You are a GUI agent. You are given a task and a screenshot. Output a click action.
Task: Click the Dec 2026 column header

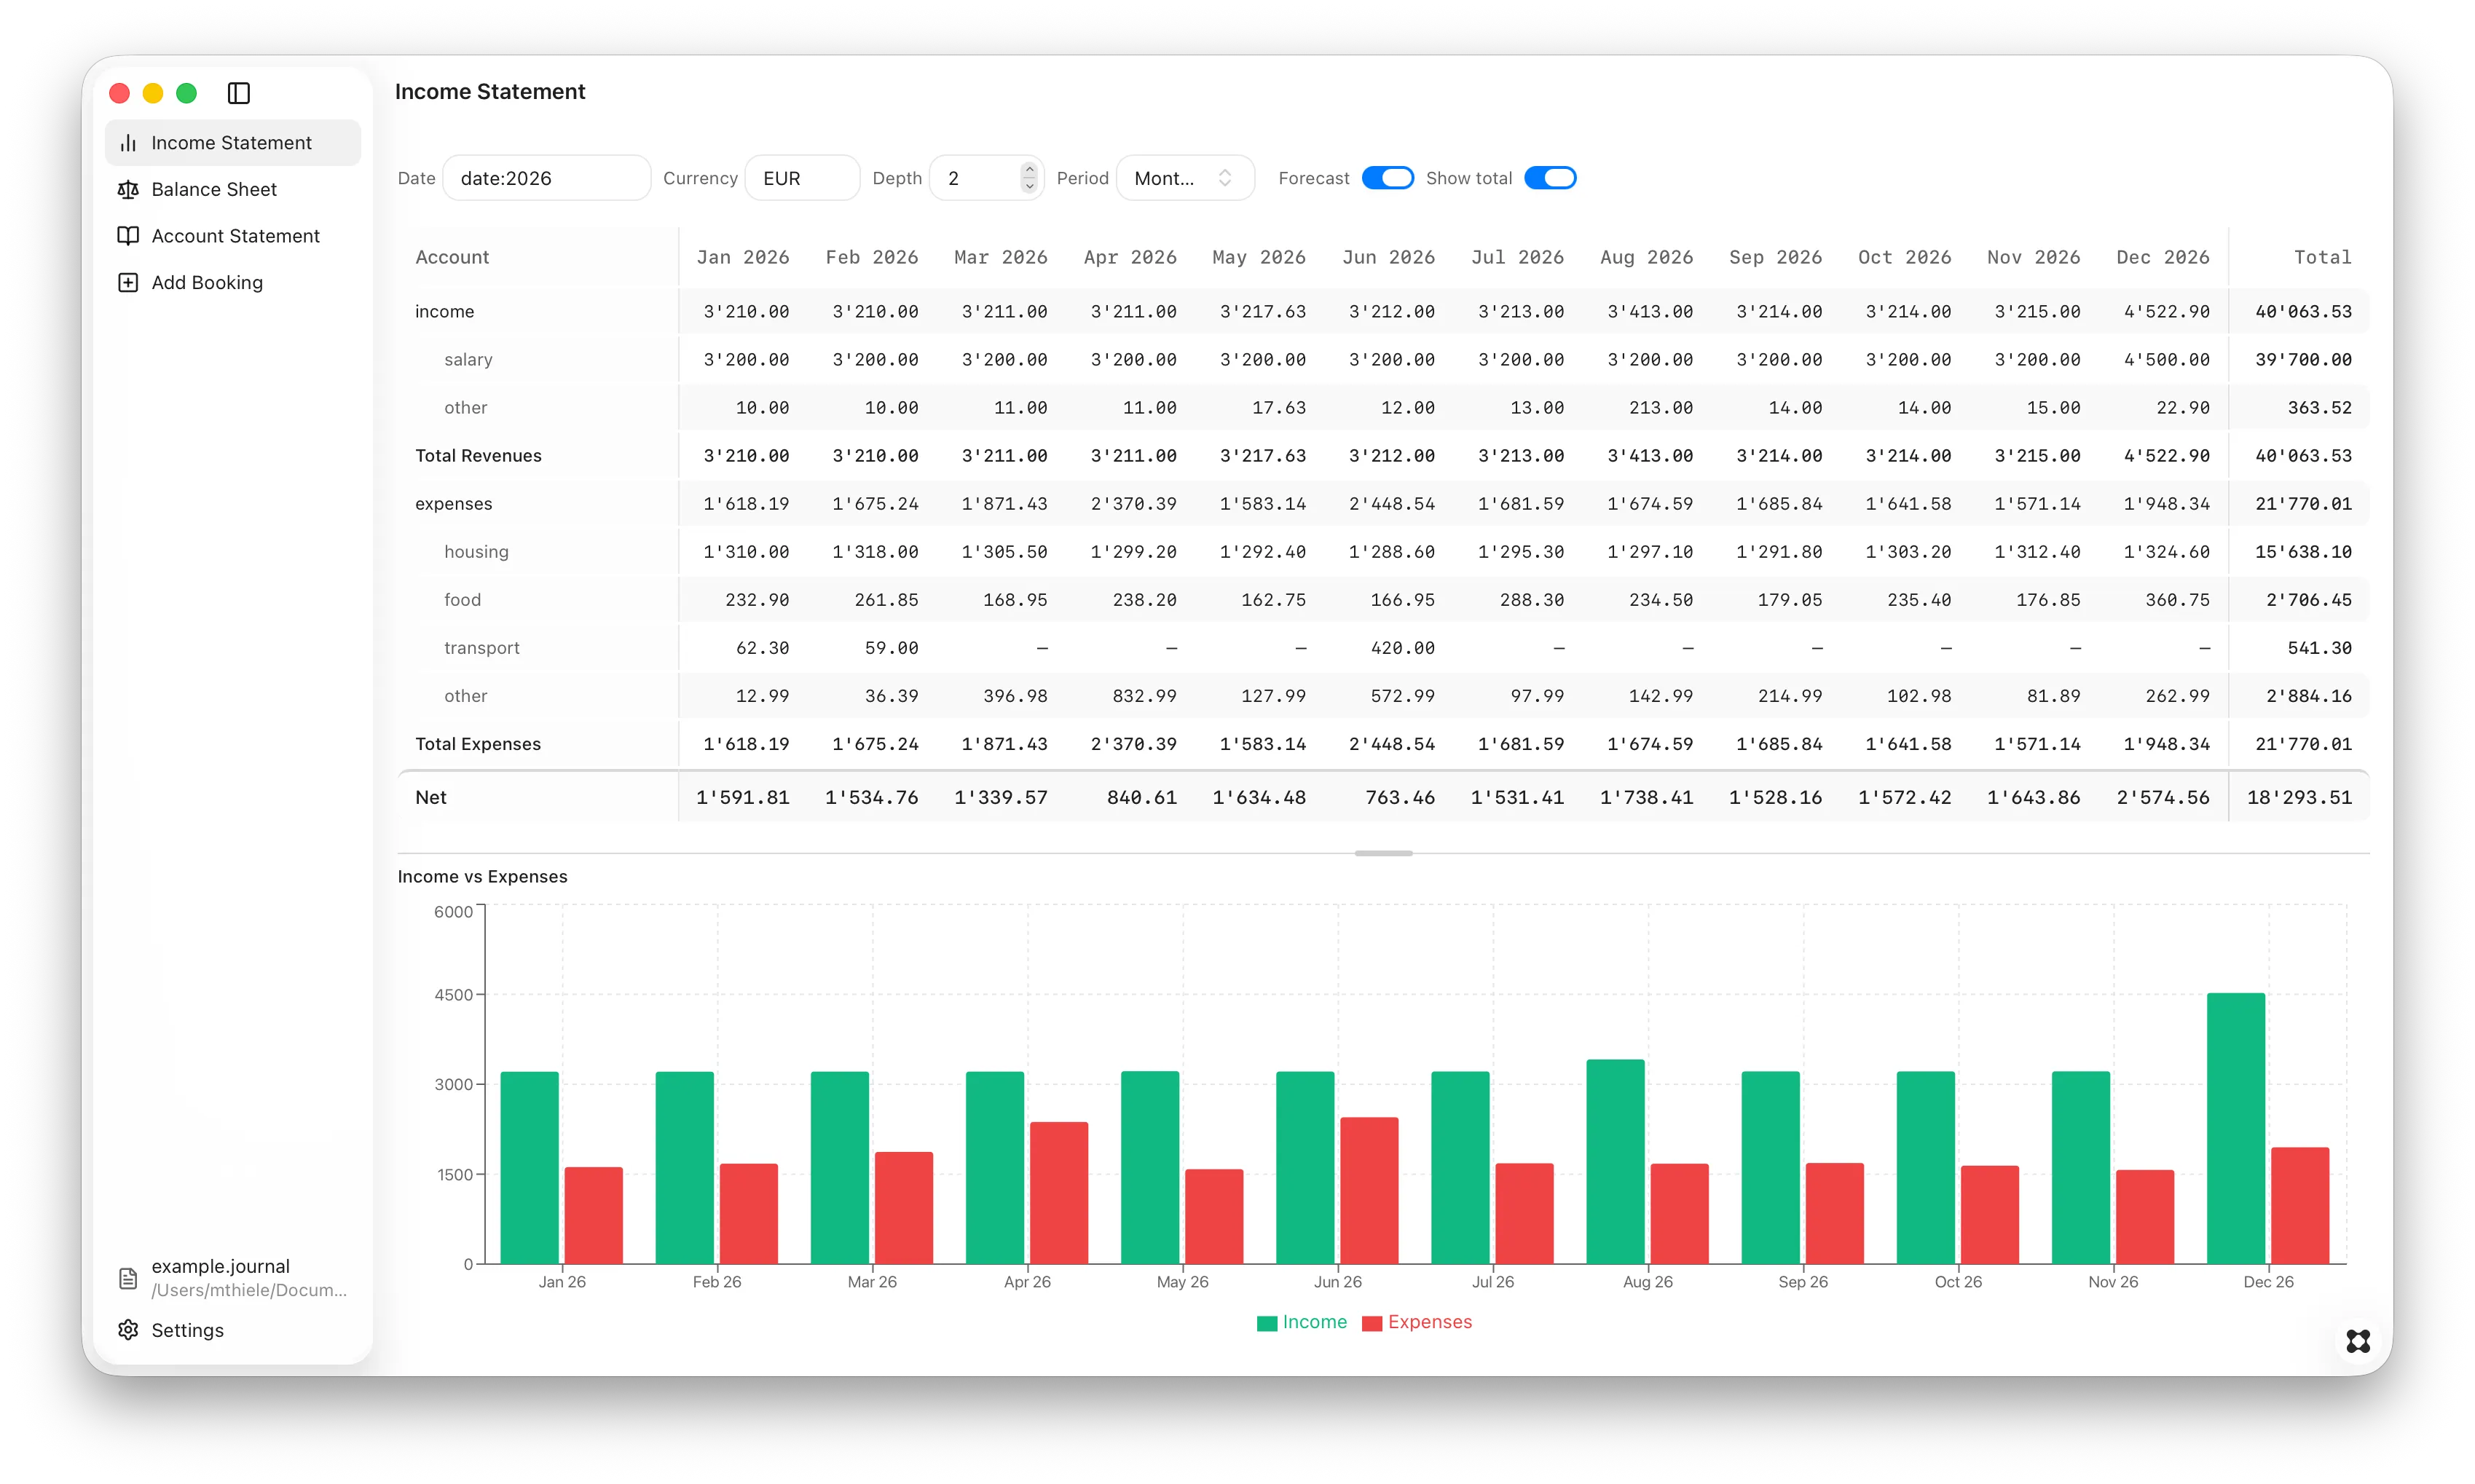pos(2162,257)
